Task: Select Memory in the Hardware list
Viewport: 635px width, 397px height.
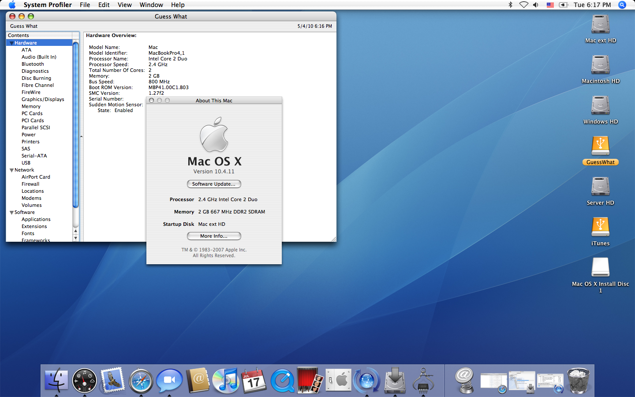Action: click(x=31, y=106)
